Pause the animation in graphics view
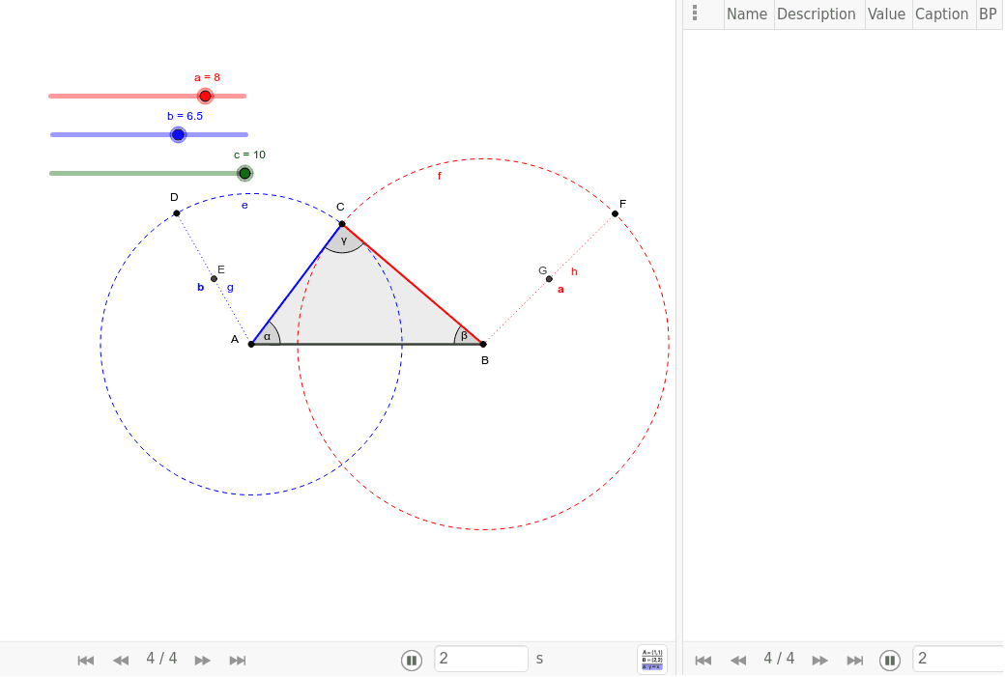This screenshot has width=1005, height=677. [412, 661]
